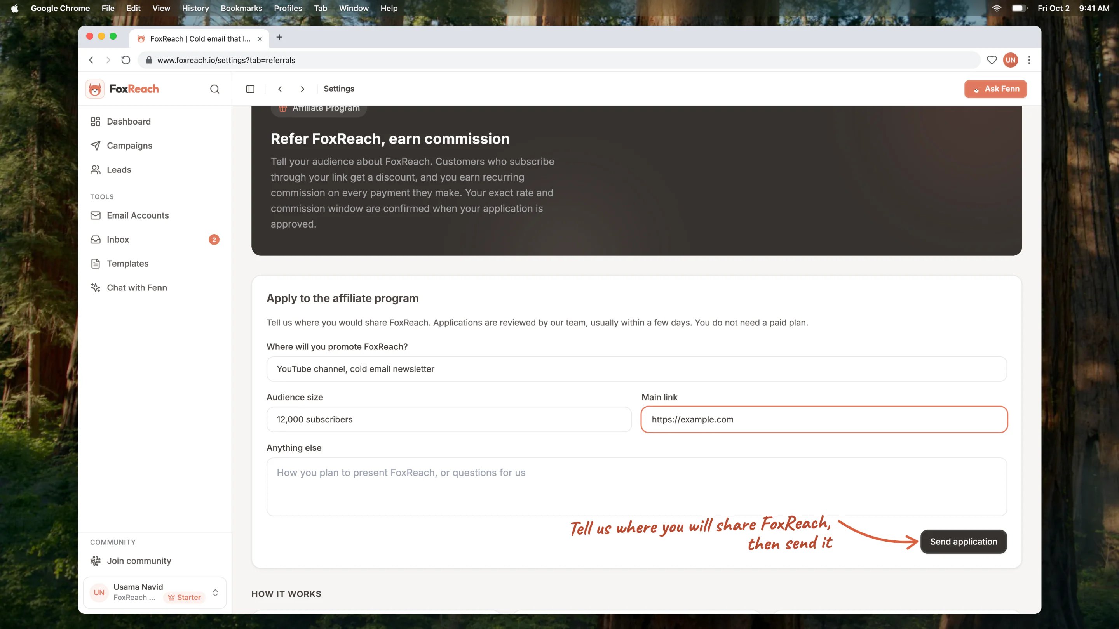Click the browser back arrow
This screenshot has height=629, width=1119.
pos(91,60)
